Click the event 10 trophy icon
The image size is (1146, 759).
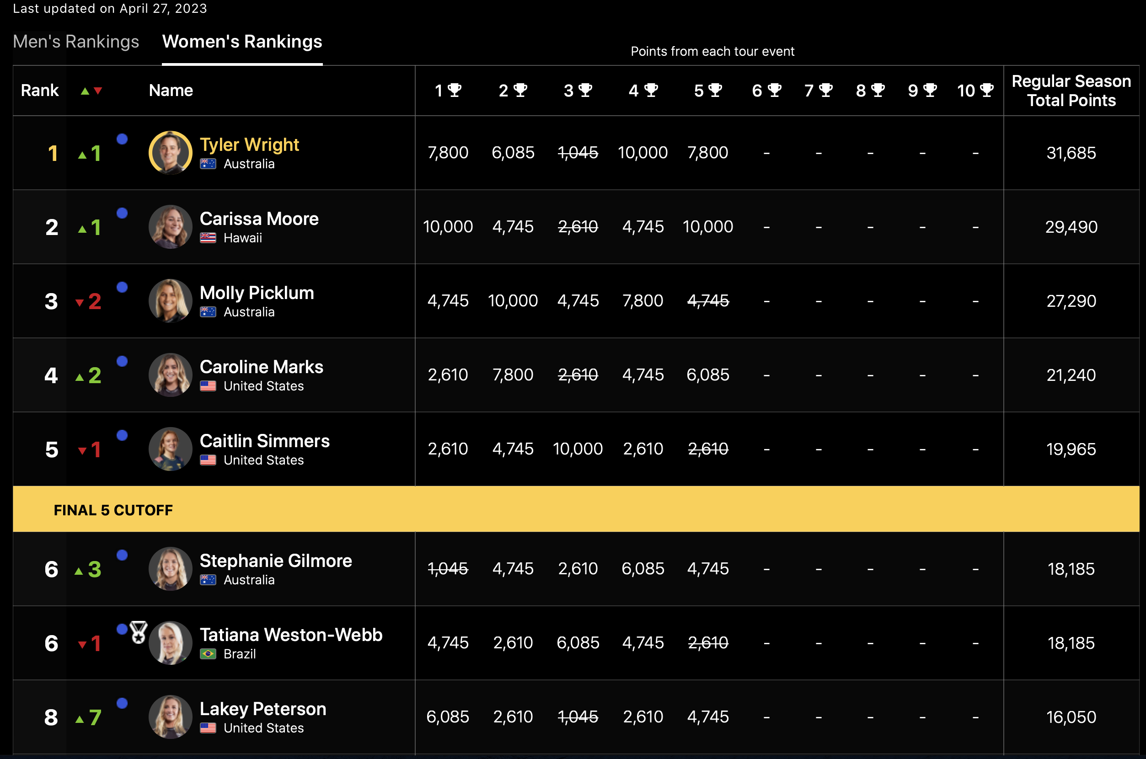point(986,90)
